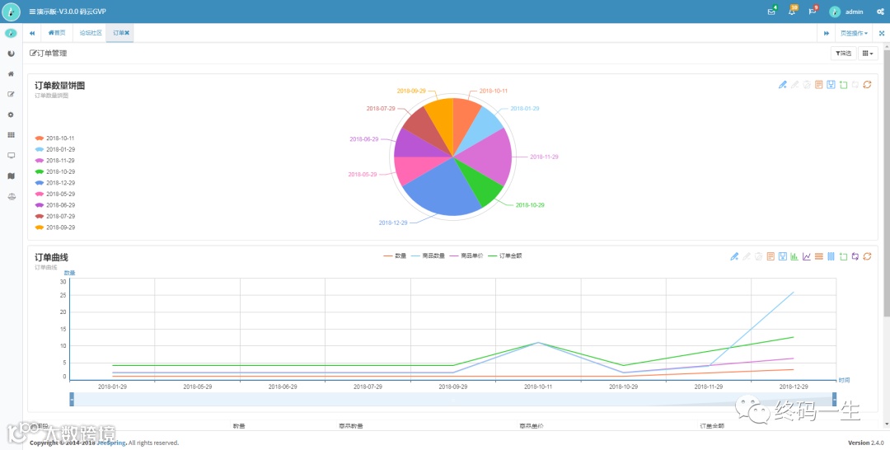
Task: Expand the grid columns dropdown button
Action: click(x=868, y=54)
